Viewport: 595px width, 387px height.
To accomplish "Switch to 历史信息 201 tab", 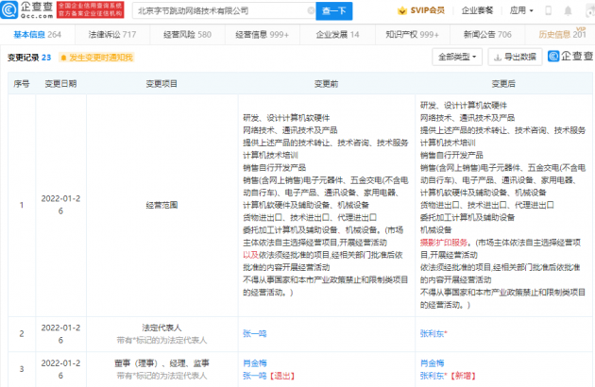I will pyautogui.click(x=562, y=35).
